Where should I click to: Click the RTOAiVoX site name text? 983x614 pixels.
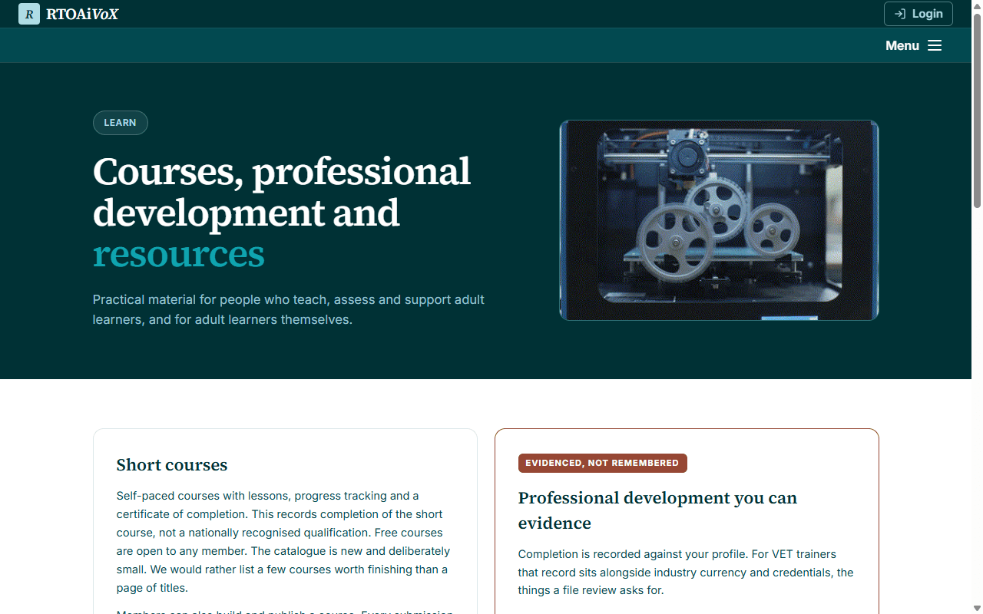82,14
